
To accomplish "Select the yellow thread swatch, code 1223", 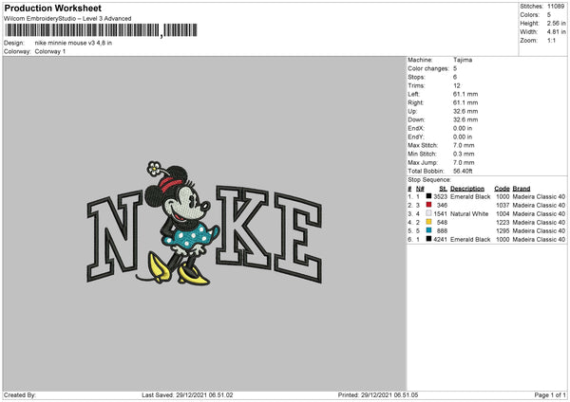I will pyautogui.click(x=429, y=222).
